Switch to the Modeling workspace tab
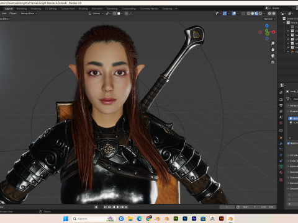298x223 pixels. click(22, 9)
